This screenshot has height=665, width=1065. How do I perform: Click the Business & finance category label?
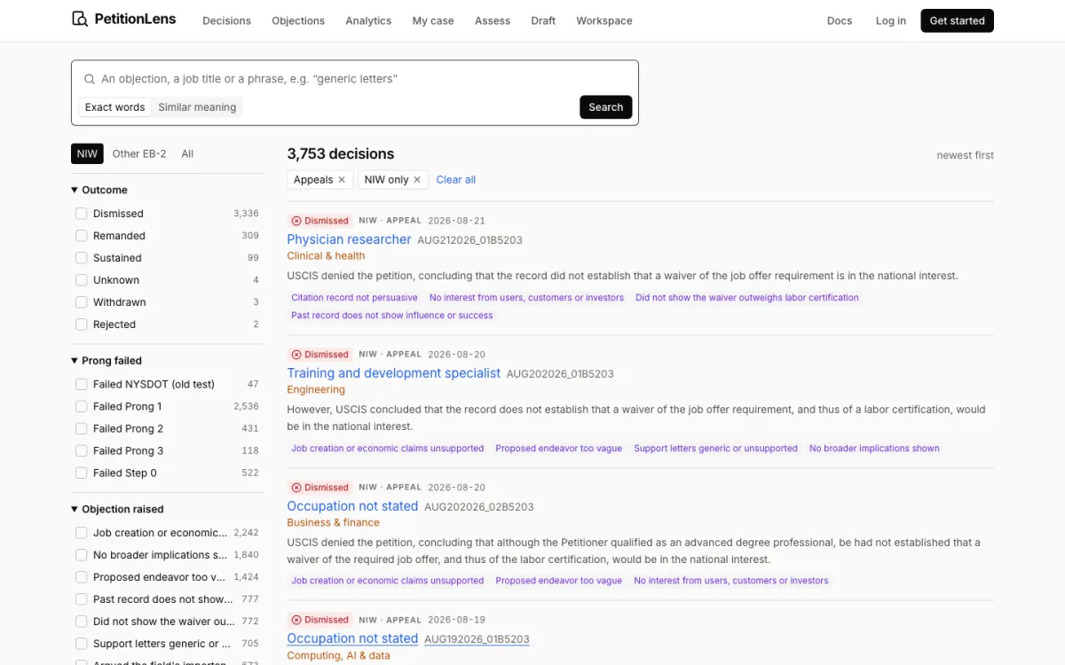click(333, 522)
